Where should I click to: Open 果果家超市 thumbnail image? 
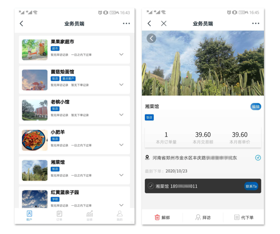[x=35, y=50]
